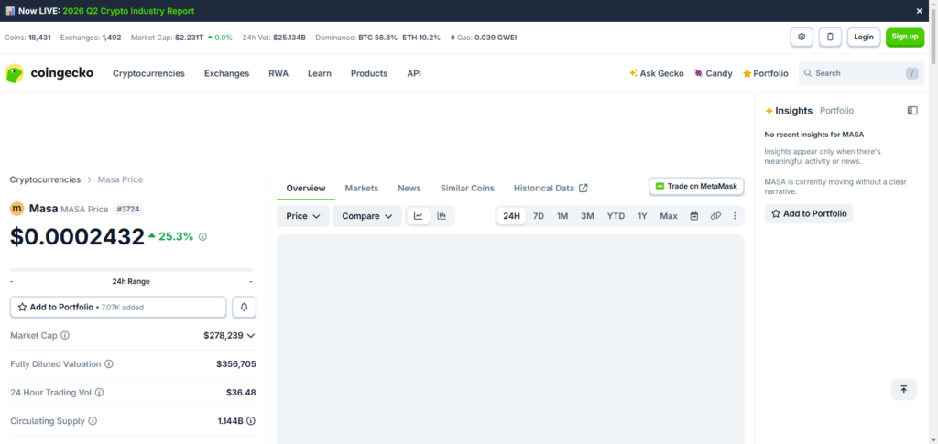This screenshot has height=444, width=938.
Task: Click the 24 Hour Trading Vol info icon
Action: 99,393
